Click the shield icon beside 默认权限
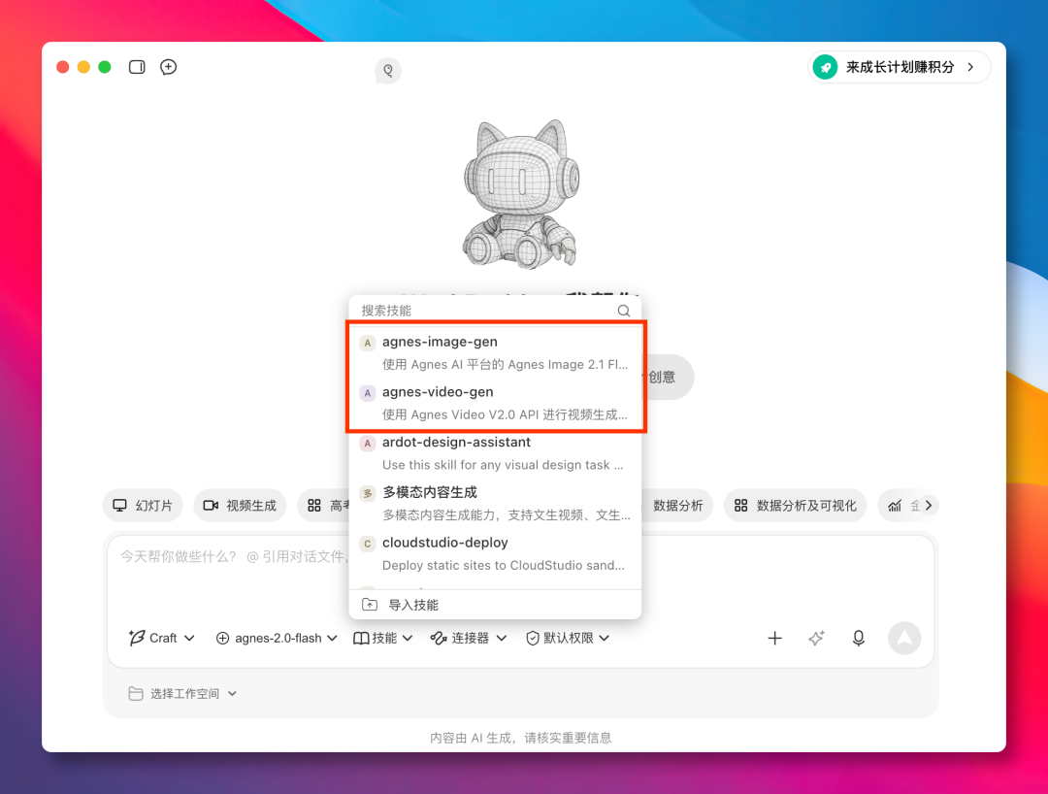Viewport: 1048px width, 794px height. point(533,639)
